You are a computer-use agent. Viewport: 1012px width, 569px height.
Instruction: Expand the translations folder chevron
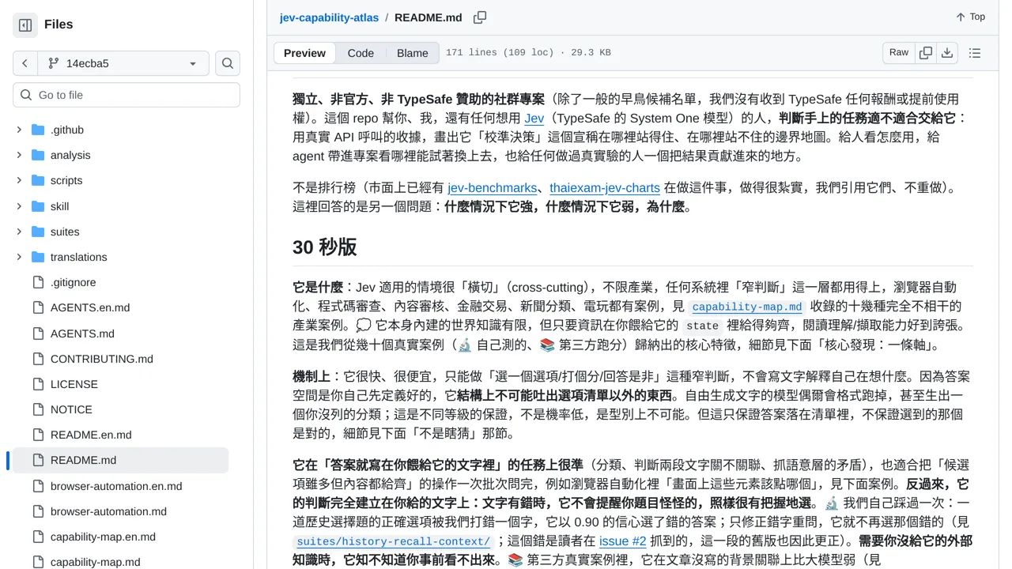[19, 257]
